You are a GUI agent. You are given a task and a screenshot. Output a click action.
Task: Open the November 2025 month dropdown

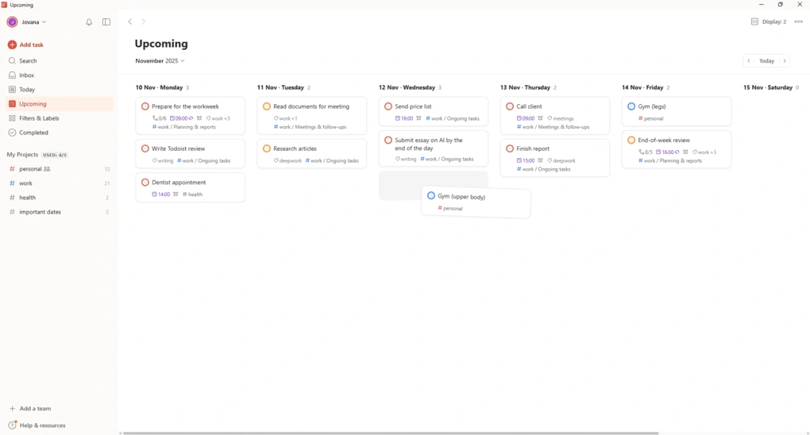coord(160,61)
